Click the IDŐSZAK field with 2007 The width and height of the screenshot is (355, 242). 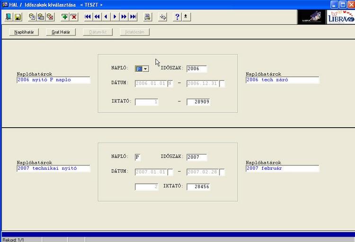tap(196, 157)
